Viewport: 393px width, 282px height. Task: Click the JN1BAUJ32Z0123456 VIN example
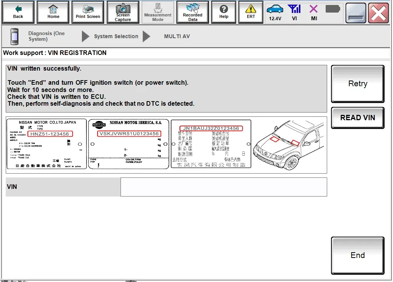point(211,128)
